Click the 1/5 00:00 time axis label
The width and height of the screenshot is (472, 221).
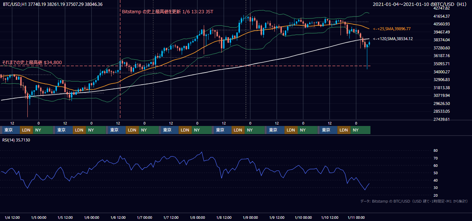39,217
